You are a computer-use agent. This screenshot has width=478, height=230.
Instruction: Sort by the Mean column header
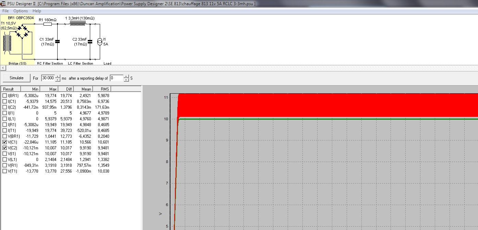tap(84, 89)
